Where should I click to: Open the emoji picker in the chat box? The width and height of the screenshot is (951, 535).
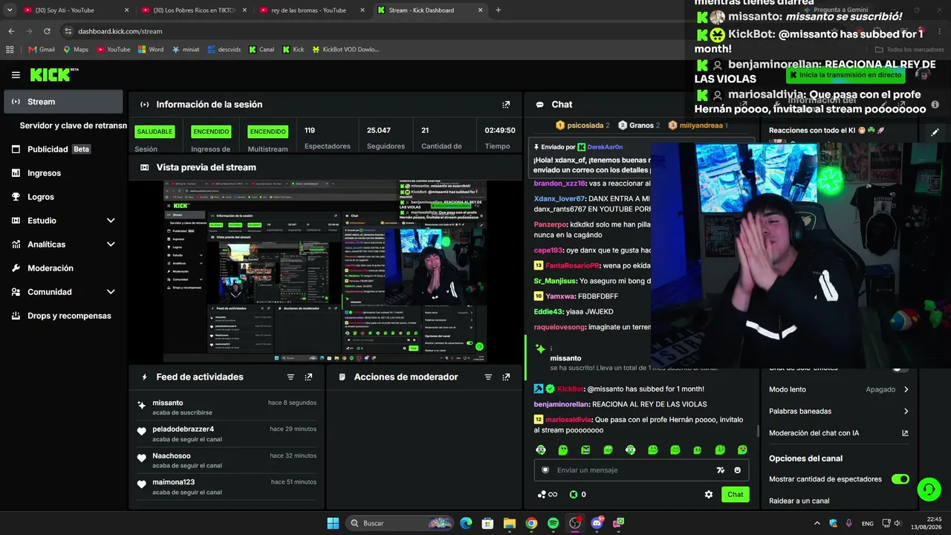pyautogui.click(x=737, y=470)
